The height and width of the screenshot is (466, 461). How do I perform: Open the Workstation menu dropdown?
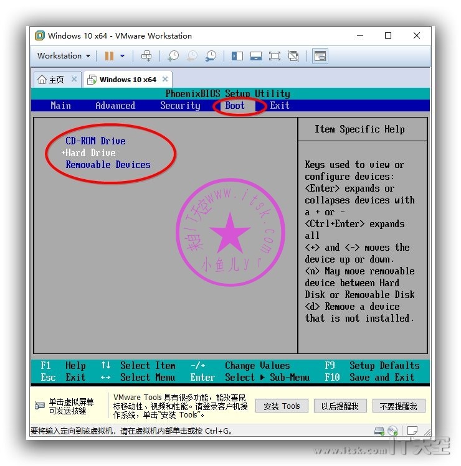tap(64, 56)
